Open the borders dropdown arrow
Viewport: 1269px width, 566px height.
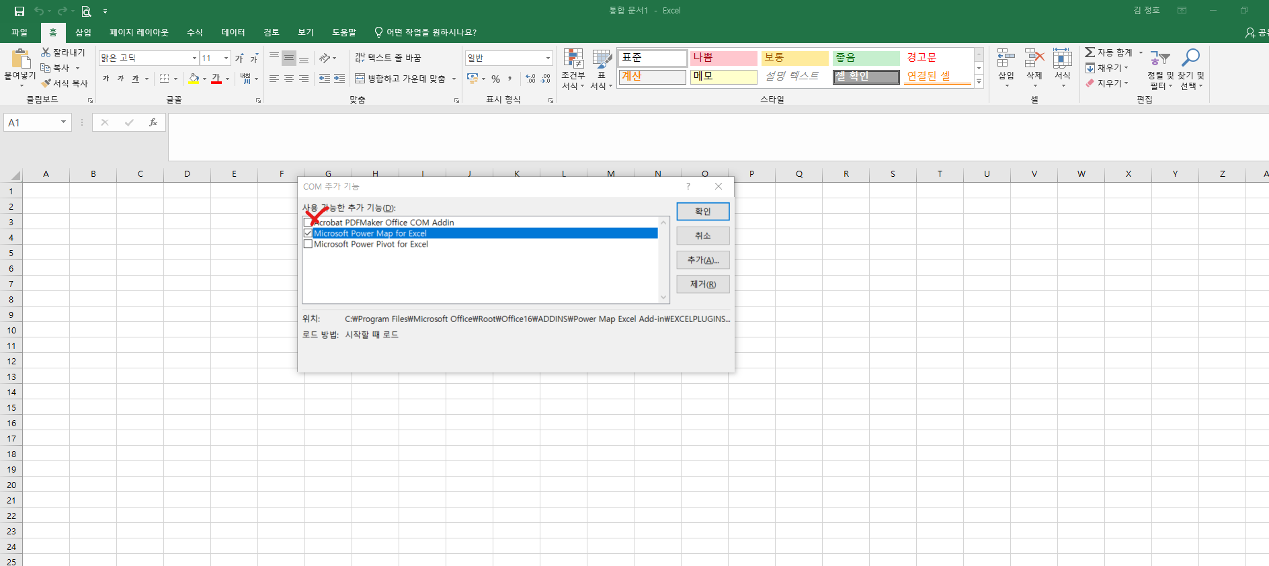[176, 79]
